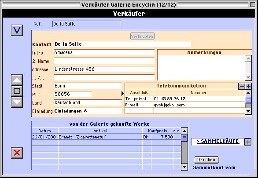Go to previous record with up arrow icon
This screenshot has width=258, height=178.
(x=17, y=80)
